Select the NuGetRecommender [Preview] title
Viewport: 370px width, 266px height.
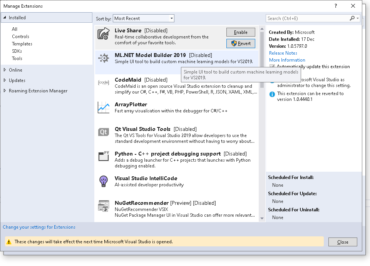pyautogui.click(x=153, y=203)
